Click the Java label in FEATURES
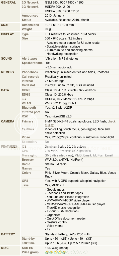The image size is (119, 256). click(x=25, y=185)
